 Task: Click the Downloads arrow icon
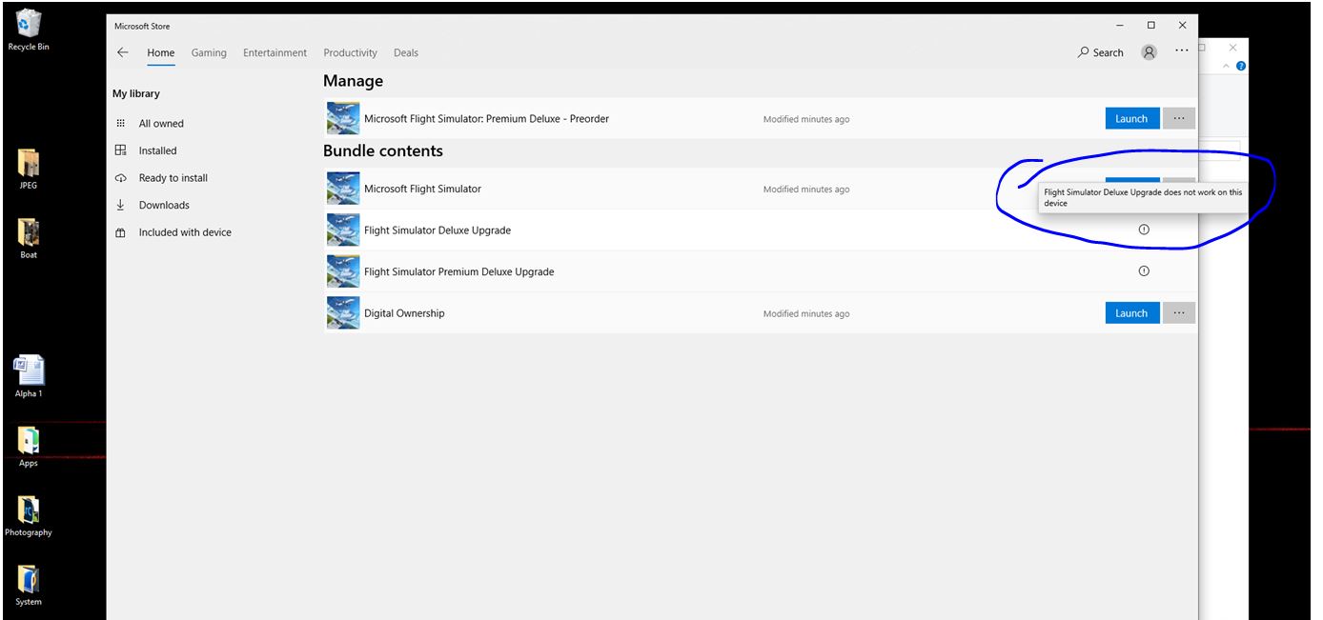[120, 205]
